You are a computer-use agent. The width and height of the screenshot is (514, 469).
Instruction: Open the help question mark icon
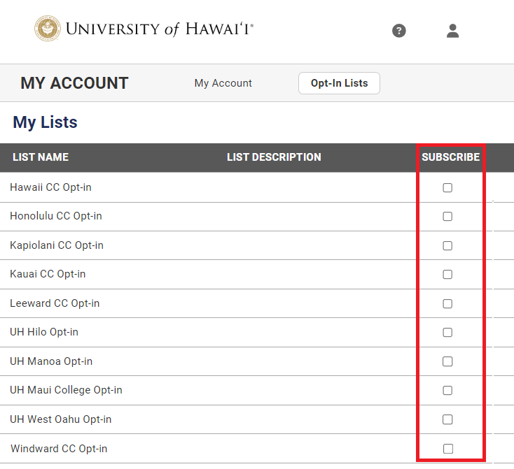[399, 31]
